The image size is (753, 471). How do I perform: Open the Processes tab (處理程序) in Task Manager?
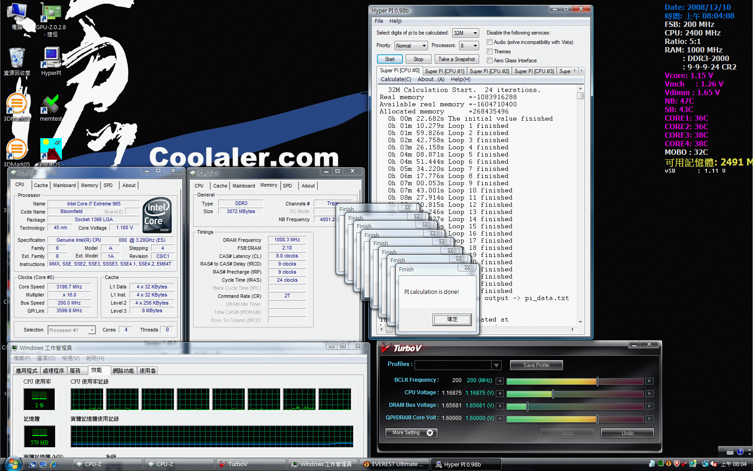coord(53,371)
